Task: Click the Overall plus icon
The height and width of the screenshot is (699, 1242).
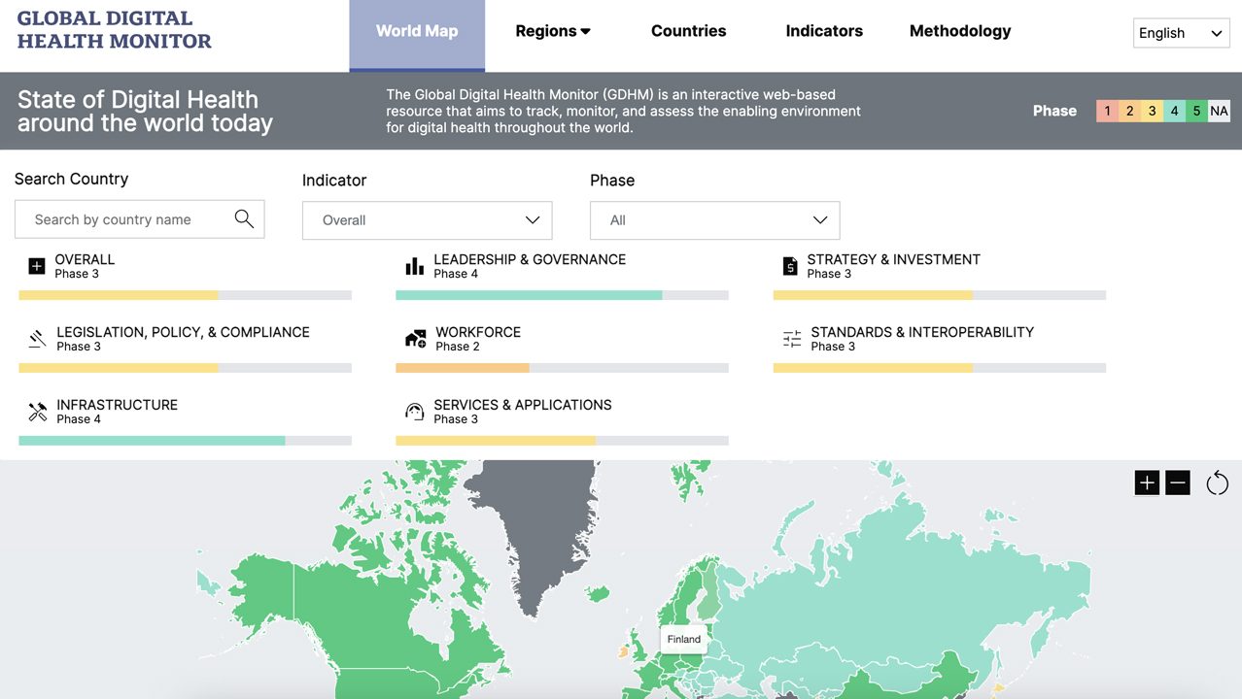Action: (x=37, y=266)
